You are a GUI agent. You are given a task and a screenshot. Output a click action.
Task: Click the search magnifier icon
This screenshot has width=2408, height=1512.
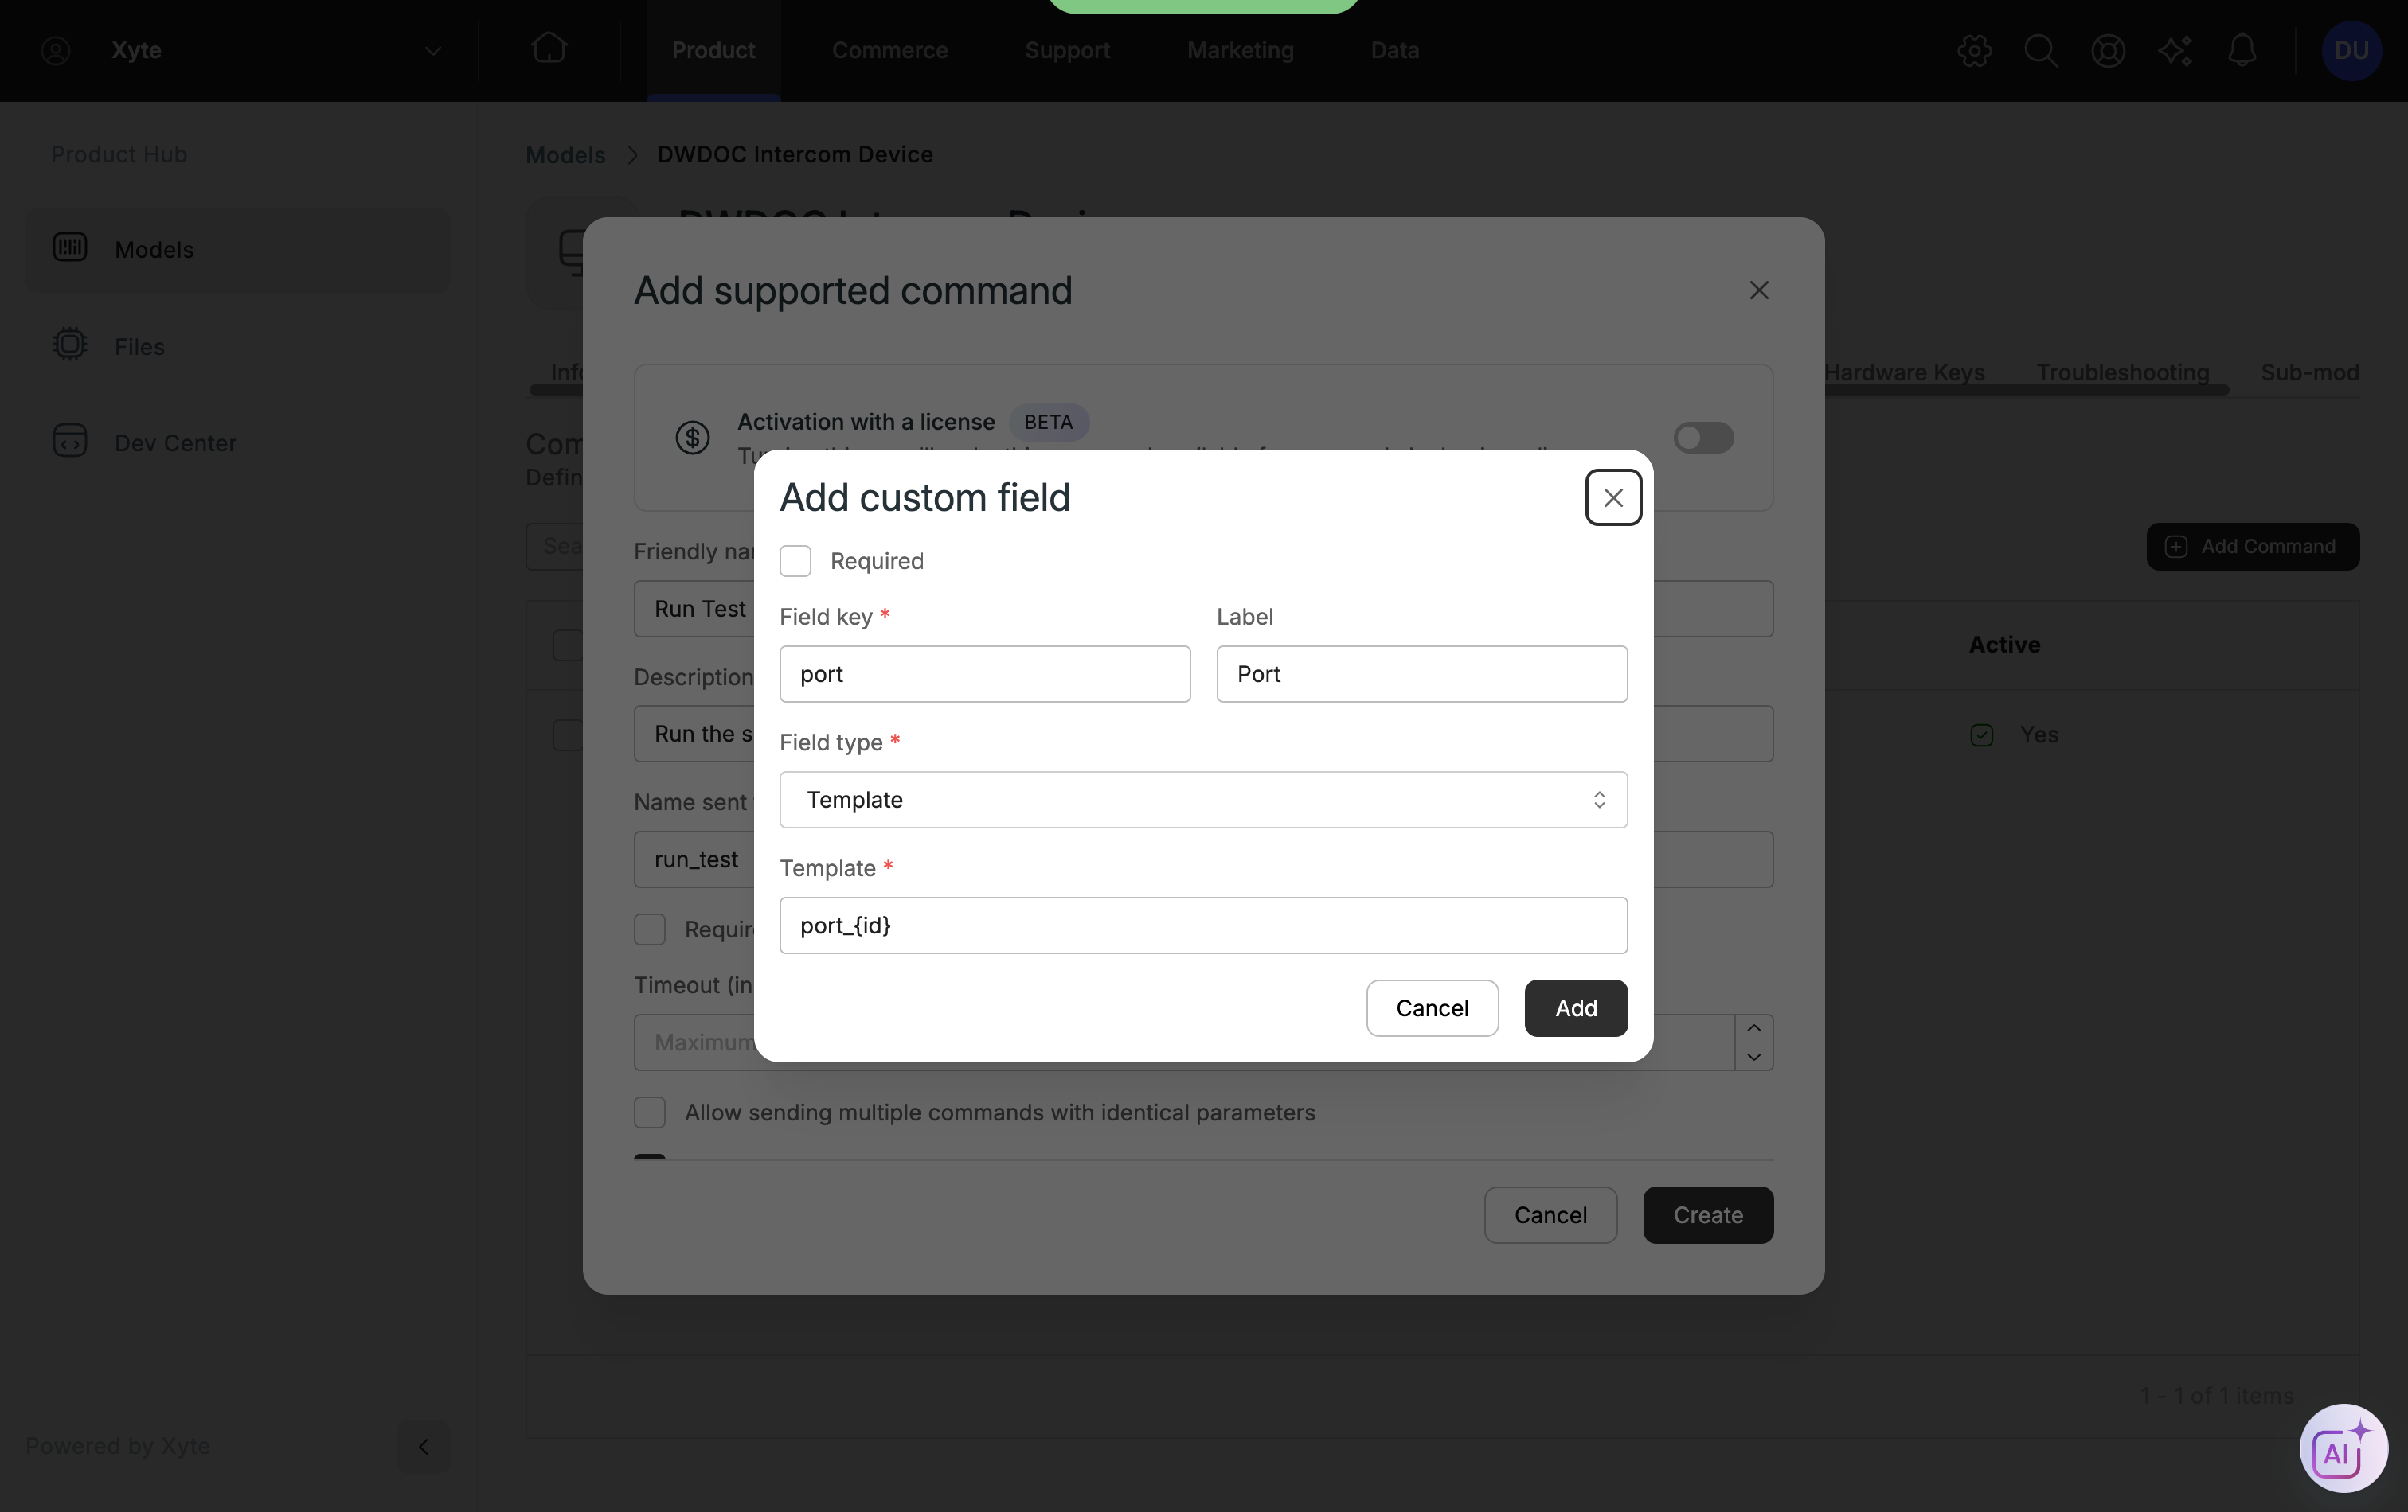tap(2040, 50)
